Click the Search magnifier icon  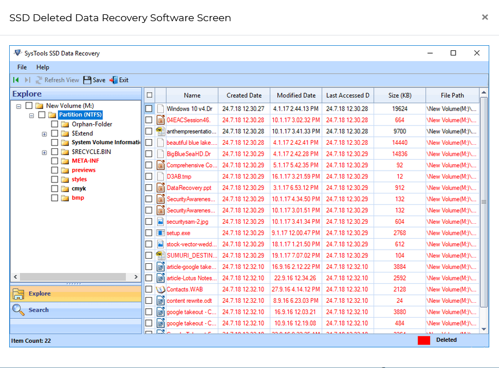click(x=18, y=310)
